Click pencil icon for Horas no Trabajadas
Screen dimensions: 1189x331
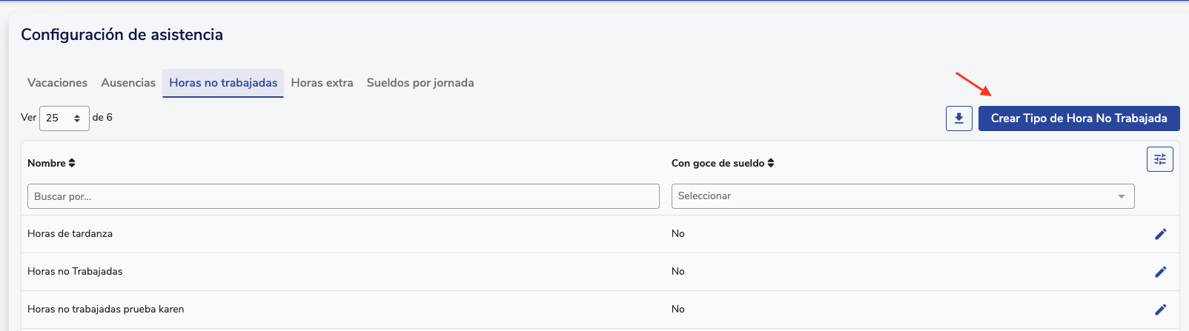pyautogui.click(x=1160, y=272)
